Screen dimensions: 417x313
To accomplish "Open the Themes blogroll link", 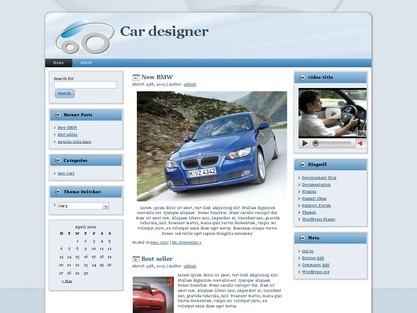I will [x=309, y=213].
